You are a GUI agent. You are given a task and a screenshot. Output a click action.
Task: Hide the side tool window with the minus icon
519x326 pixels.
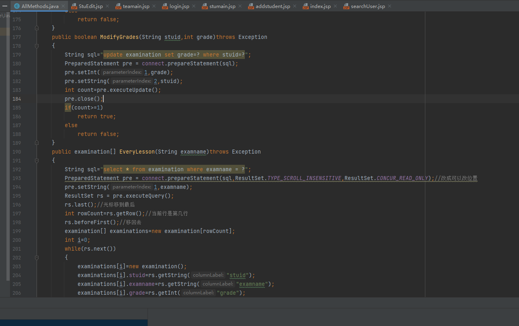tap(5, 6)
